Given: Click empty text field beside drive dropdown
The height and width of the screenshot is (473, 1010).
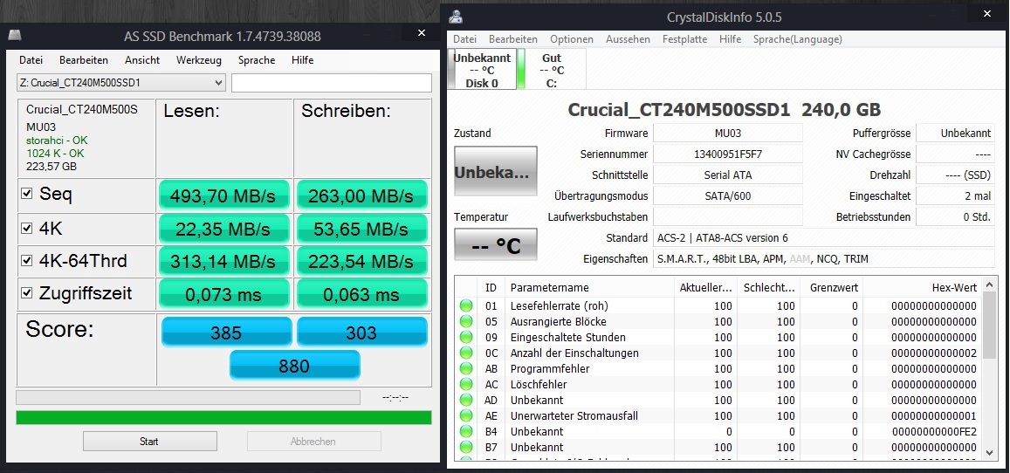Looking at the screenshot, I should (x=332, y=82).
